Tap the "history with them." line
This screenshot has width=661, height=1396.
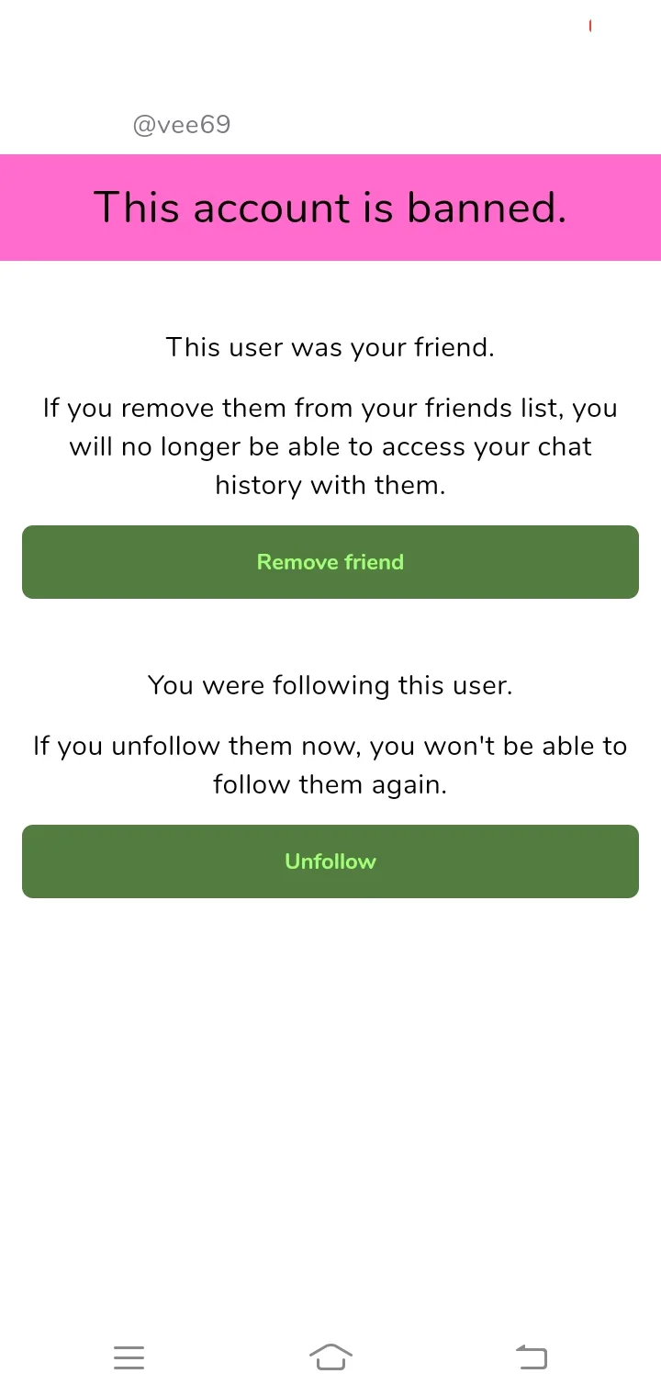[330, 485]
